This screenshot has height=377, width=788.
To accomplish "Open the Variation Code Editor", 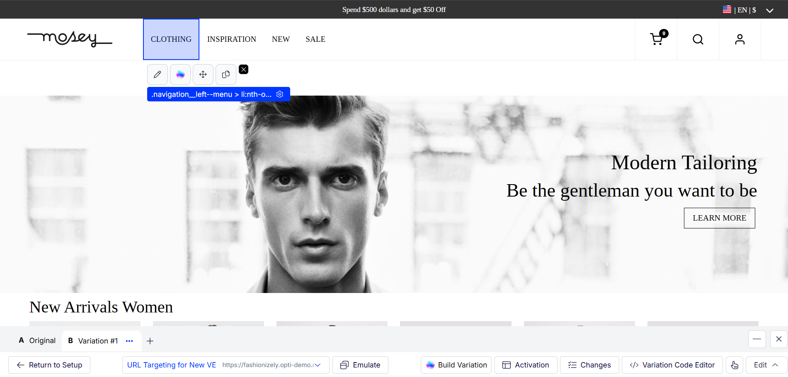I will tap(672, 365).
